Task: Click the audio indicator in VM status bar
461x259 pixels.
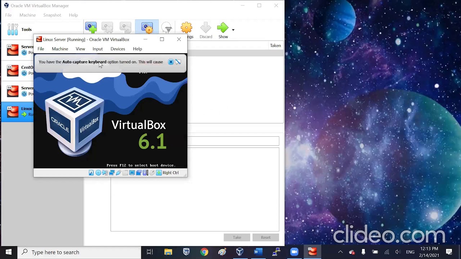Action: coord(105,173)
